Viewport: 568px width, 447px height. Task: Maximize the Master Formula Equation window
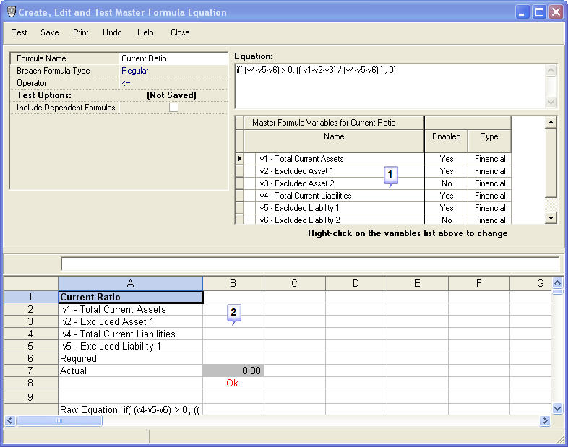539,12
